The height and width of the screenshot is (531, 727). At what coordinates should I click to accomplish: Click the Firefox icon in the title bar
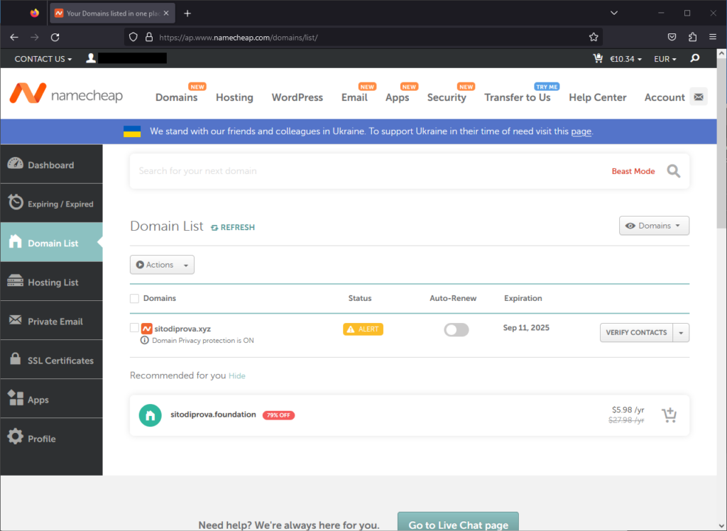(35, 13)
